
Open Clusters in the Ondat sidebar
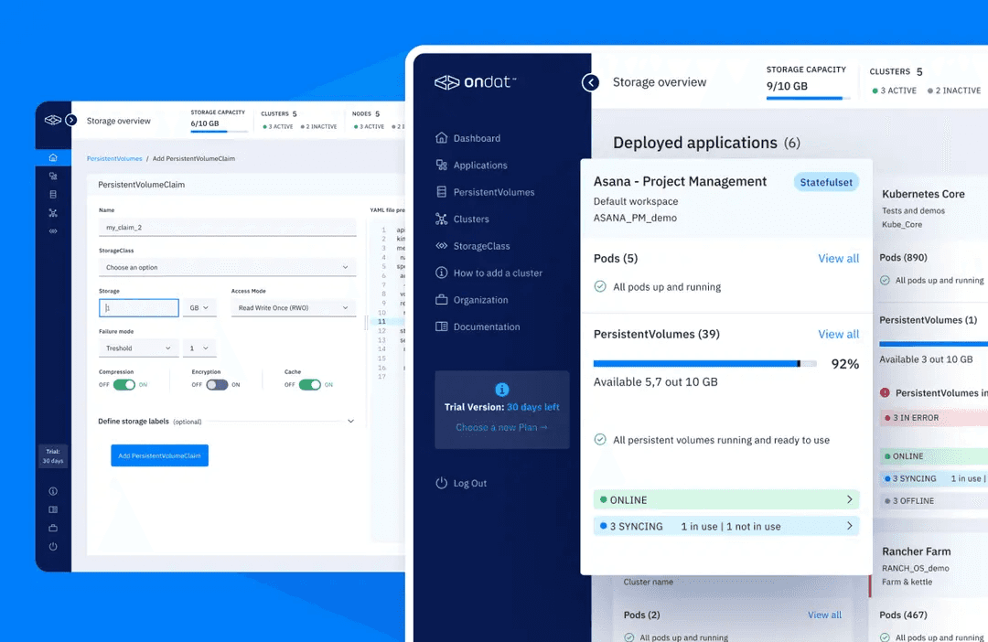471,219
